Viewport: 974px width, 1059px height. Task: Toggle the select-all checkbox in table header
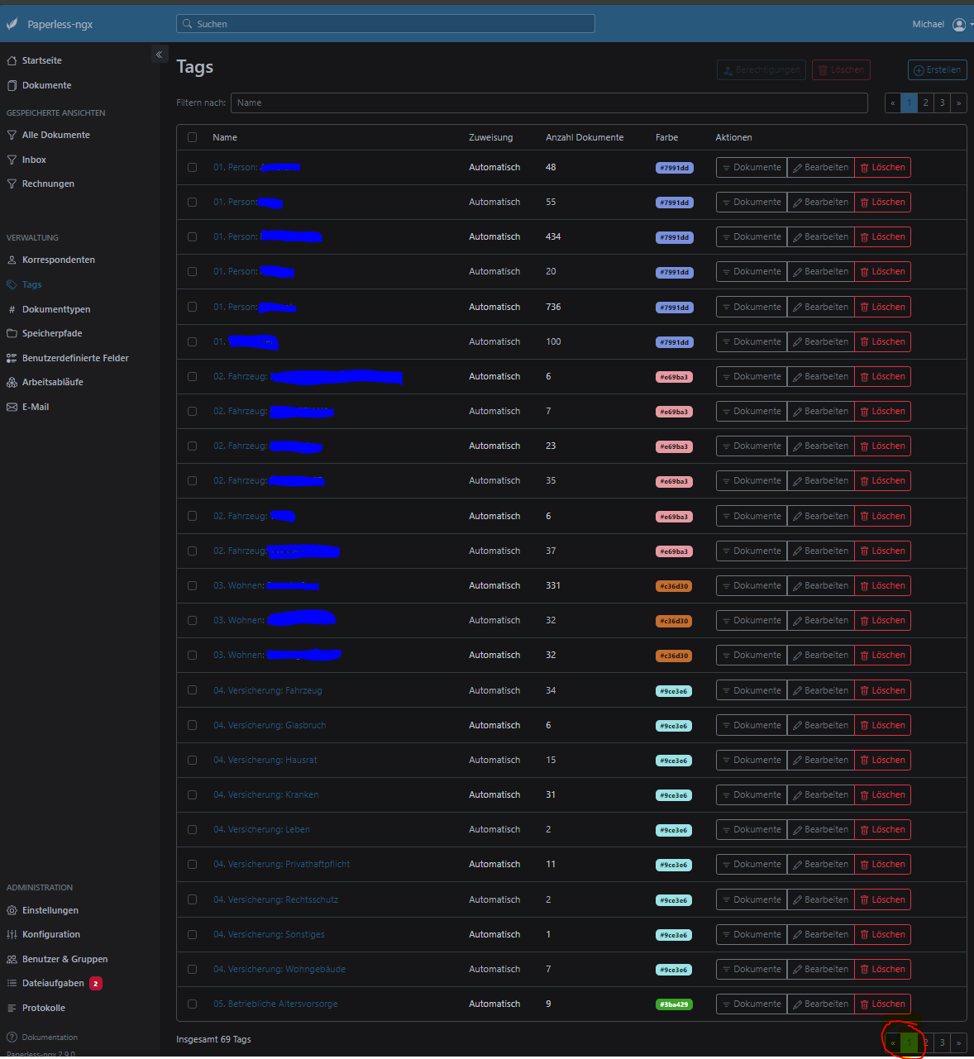click(x=193, y=137)
